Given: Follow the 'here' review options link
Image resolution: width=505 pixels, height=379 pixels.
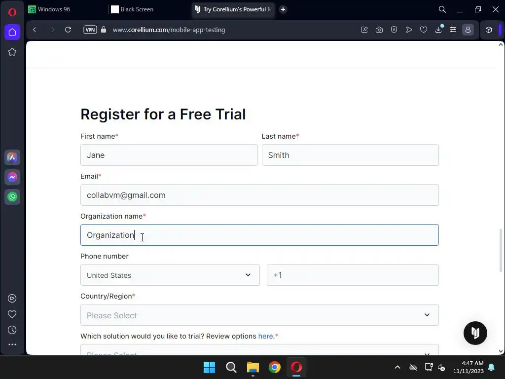Looking at the screenshot, I should point(265,336).
